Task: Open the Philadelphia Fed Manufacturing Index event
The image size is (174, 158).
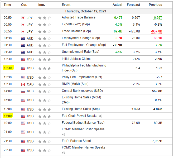Action: (x=84, y=68)
